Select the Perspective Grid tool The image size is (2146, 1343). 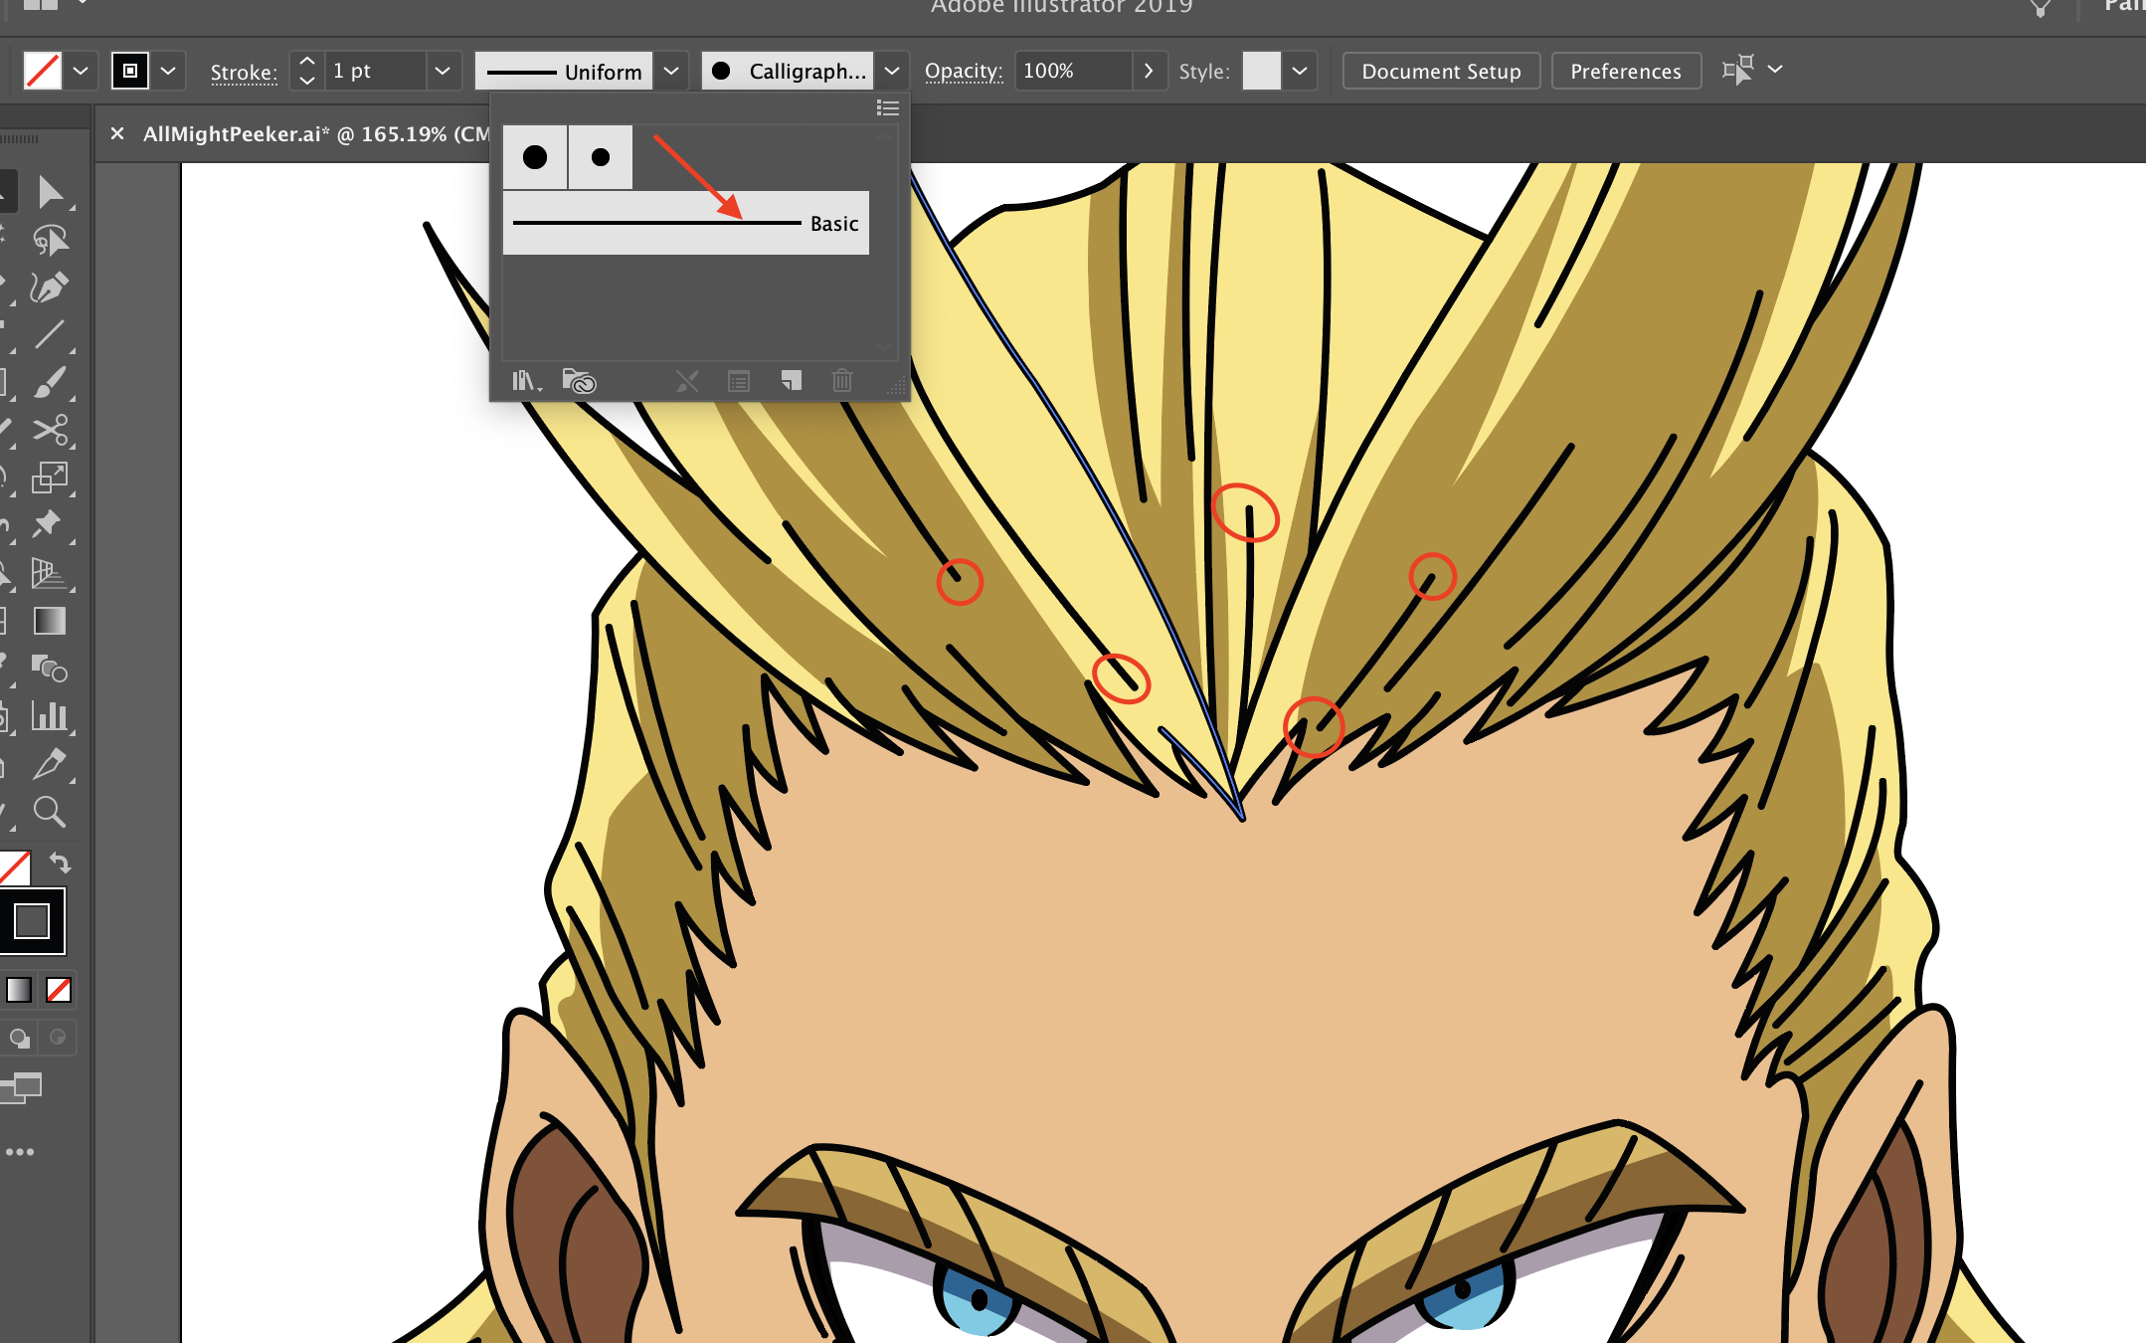[50, 573]
